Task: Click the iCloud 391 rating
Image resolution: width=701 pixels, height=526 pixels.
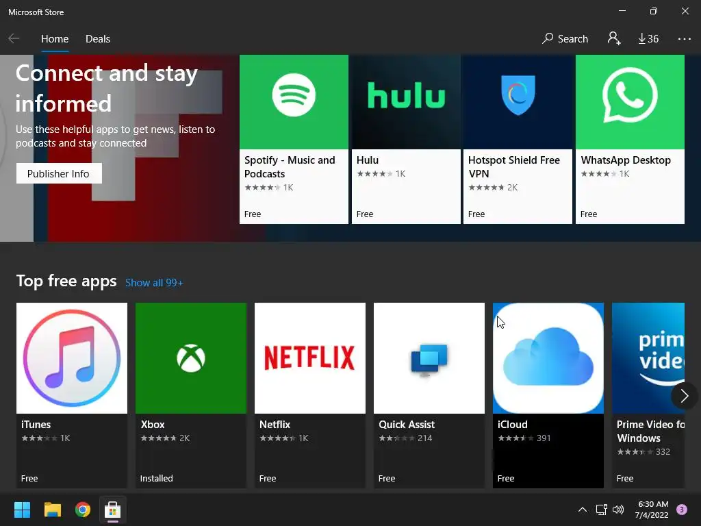Action: pyautogui.click(x=524, y=438)
